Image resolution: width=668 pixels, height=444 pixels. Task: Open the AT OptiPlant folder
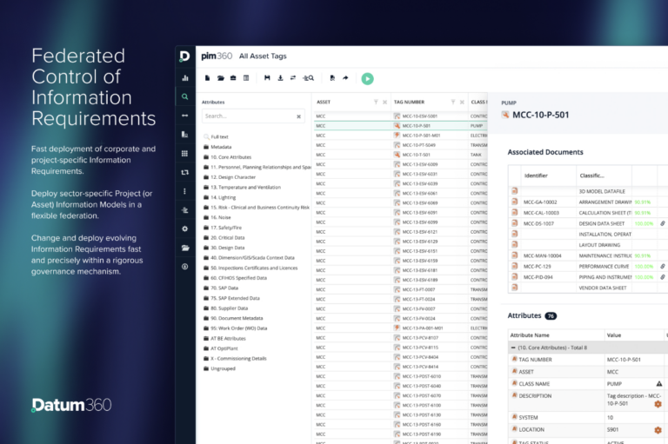[x=220, y=348]
